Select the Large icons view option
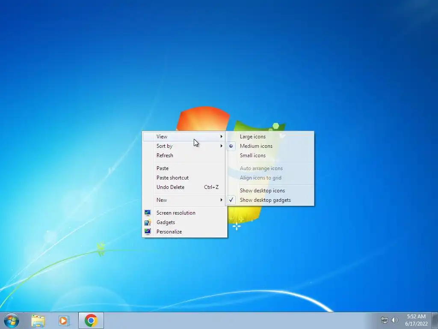Image resolution: width=438 pixels, height=329 pixels. [270, 137]
